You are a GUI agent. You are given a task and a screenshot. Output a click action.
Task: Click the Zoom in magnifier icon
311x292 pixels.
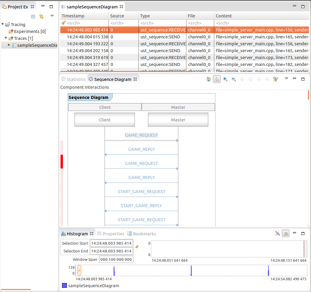point(225,79)
